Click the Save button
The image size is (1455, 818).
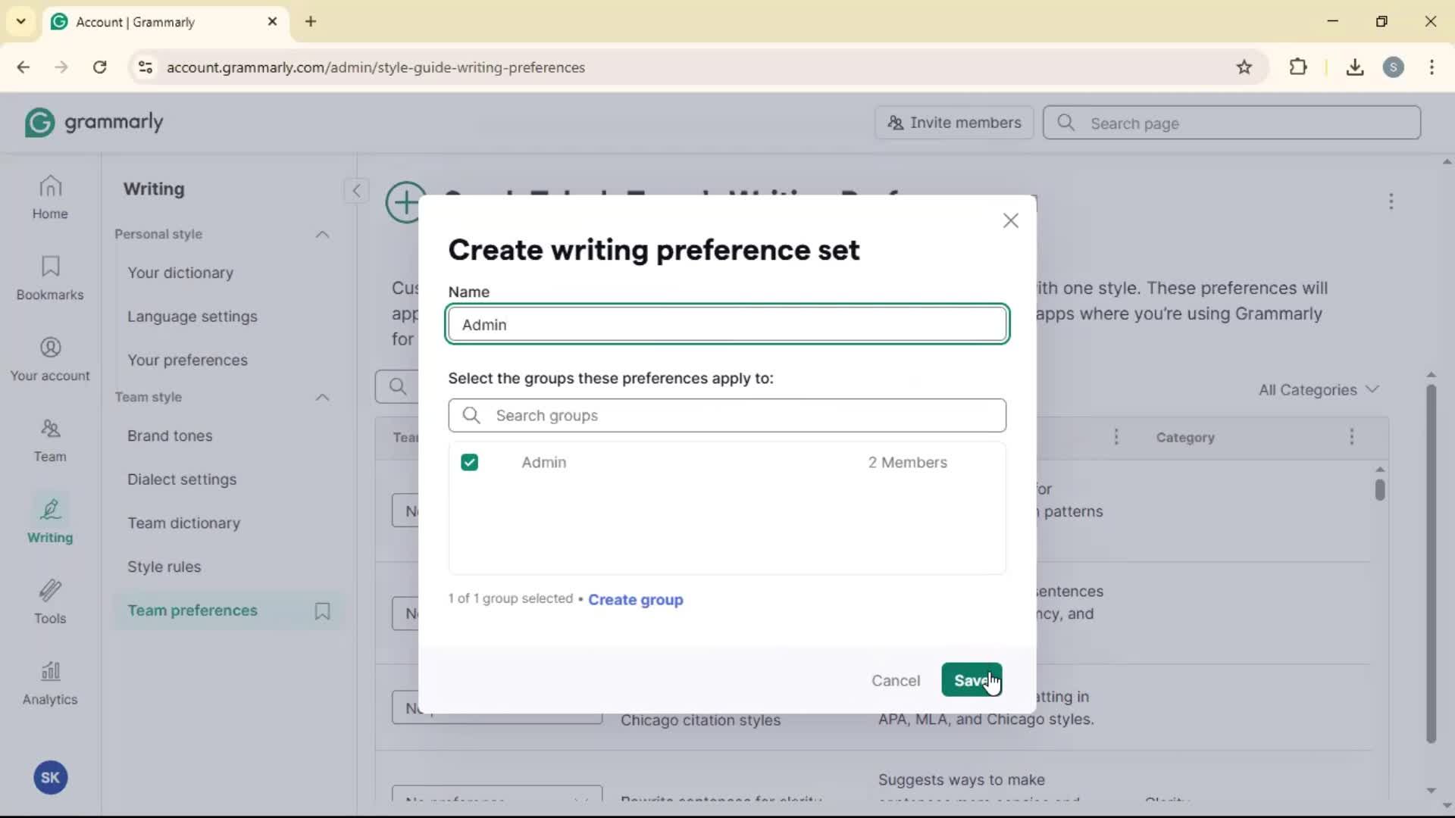tap(971, 680)
